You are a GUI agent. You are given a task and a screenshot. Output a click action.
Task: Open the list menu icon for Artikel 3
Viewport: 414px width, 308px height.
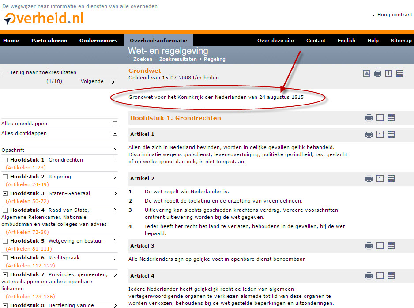click(391, 246)
